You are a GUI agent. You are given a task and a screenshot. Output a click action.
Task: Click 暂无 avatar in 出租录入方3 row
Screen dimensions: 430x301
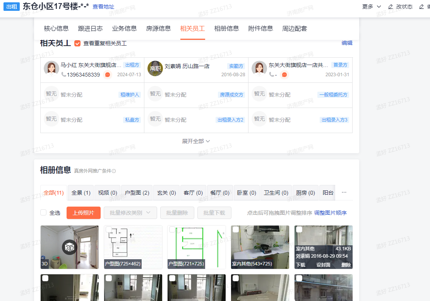[259, 119]
